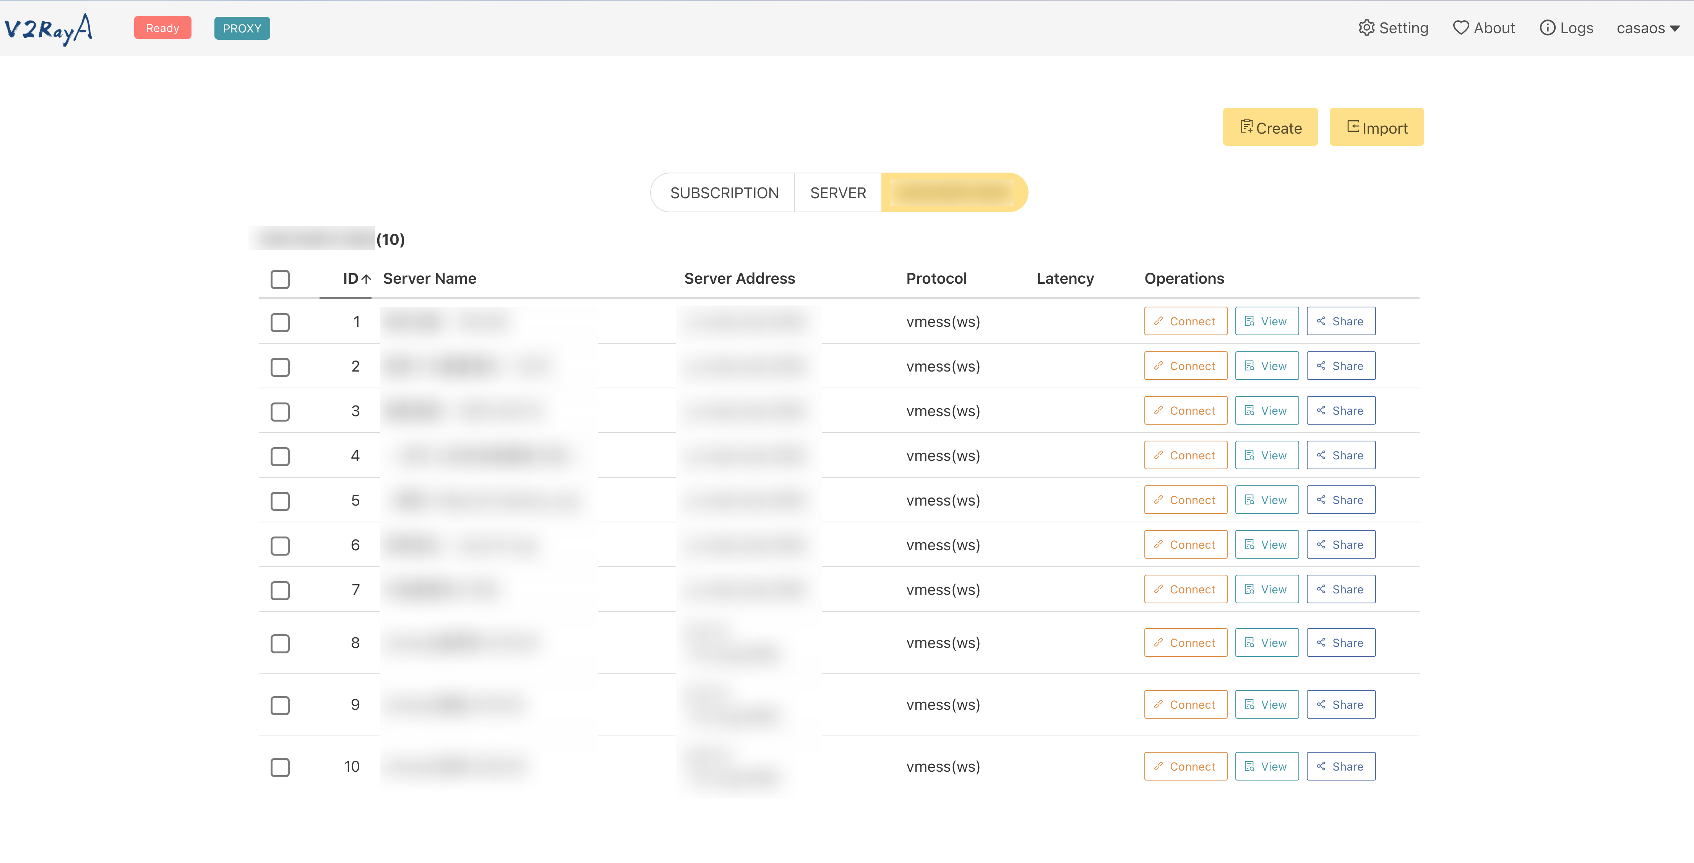Open Logs via the info icon

click(x=1547, y=27)
